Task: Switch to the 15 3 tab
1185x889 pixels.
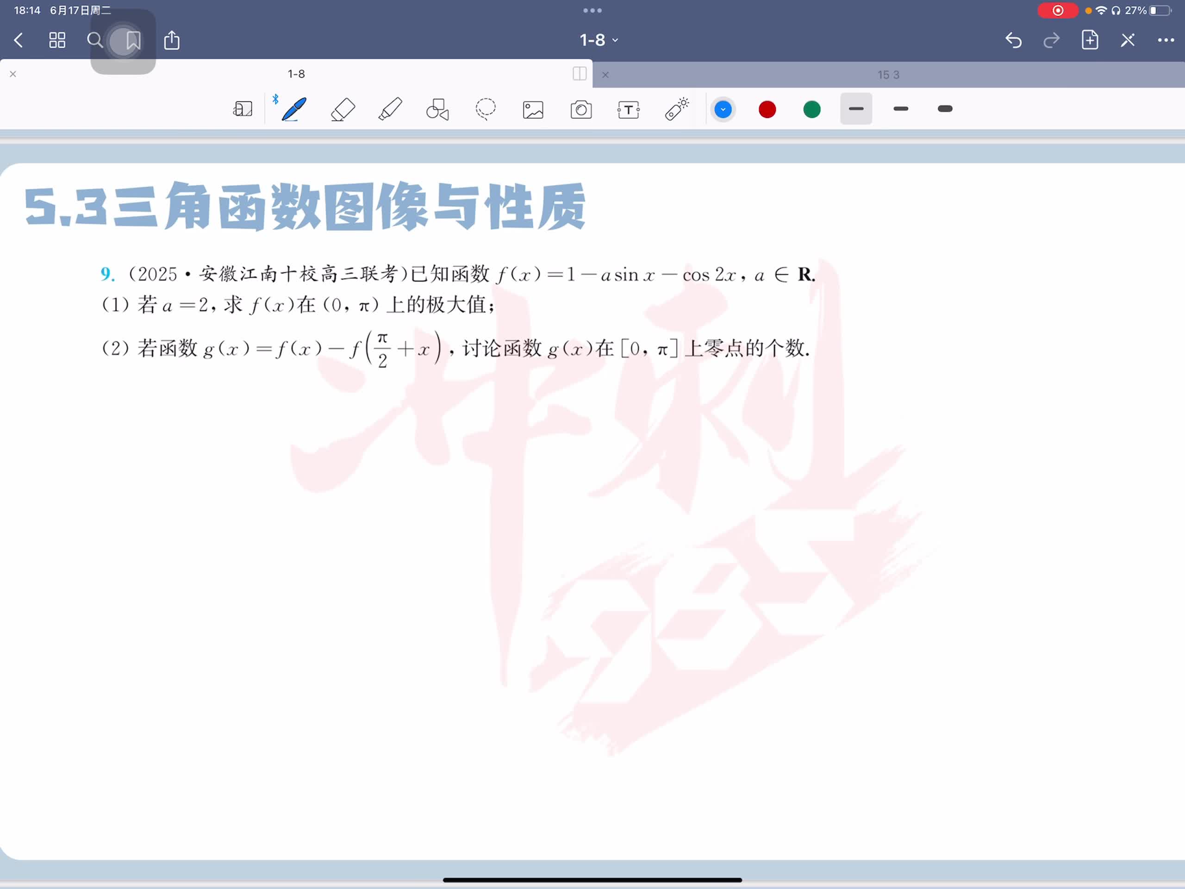Action: tap(888, 75)
